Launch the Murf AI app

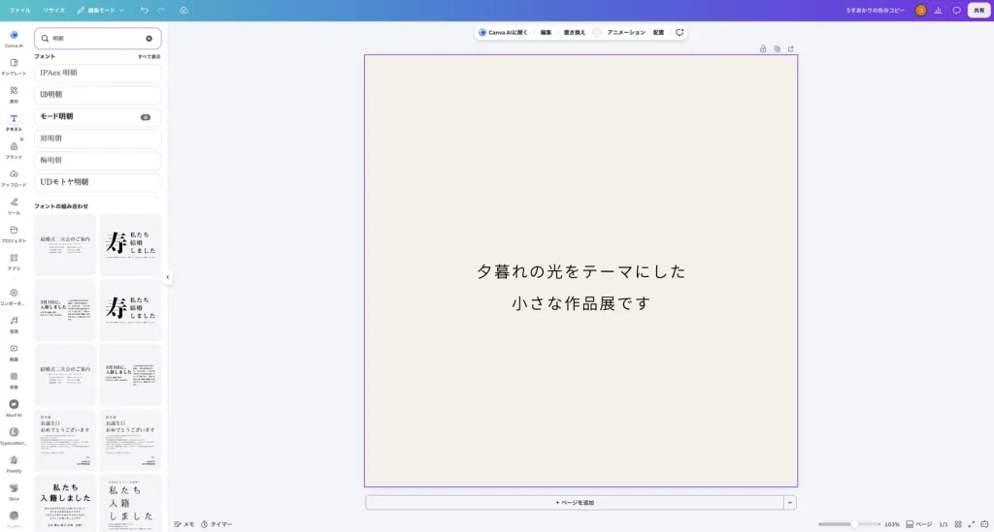[14, 407]
